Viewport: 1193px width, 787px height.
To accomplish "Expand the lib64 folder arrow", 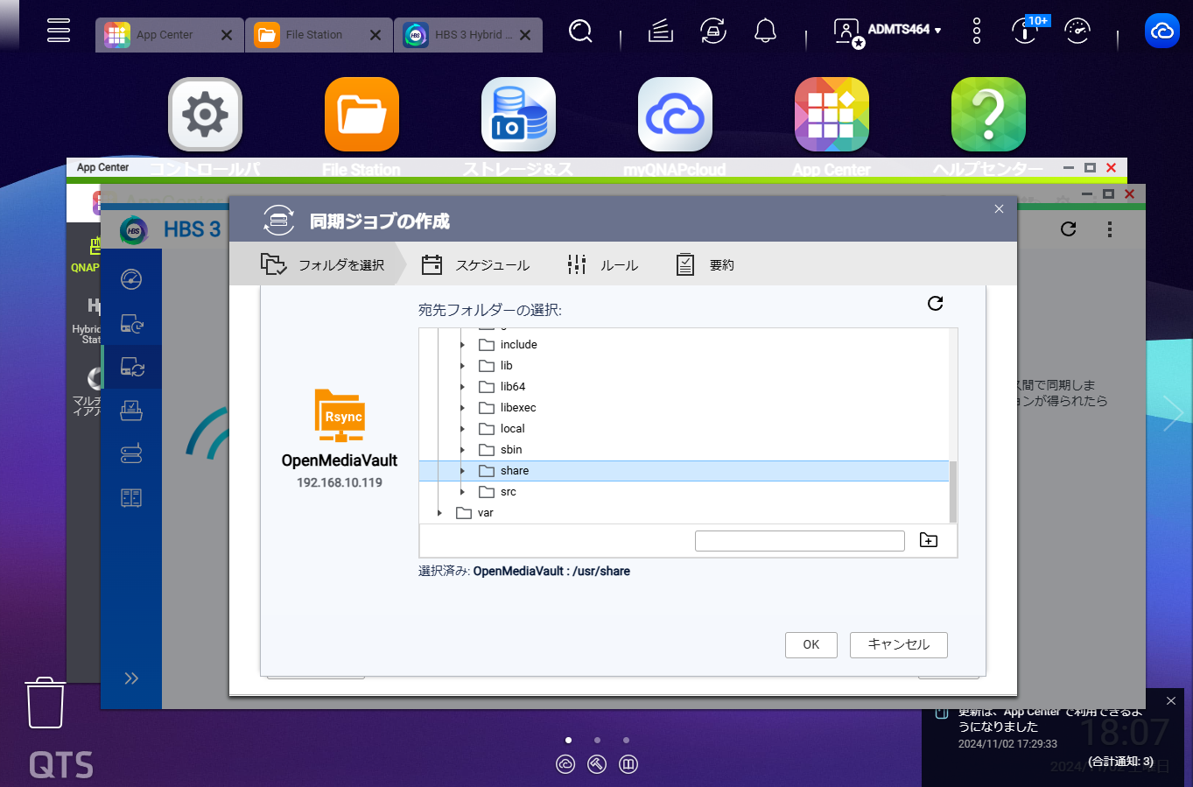I will [463, 387].
